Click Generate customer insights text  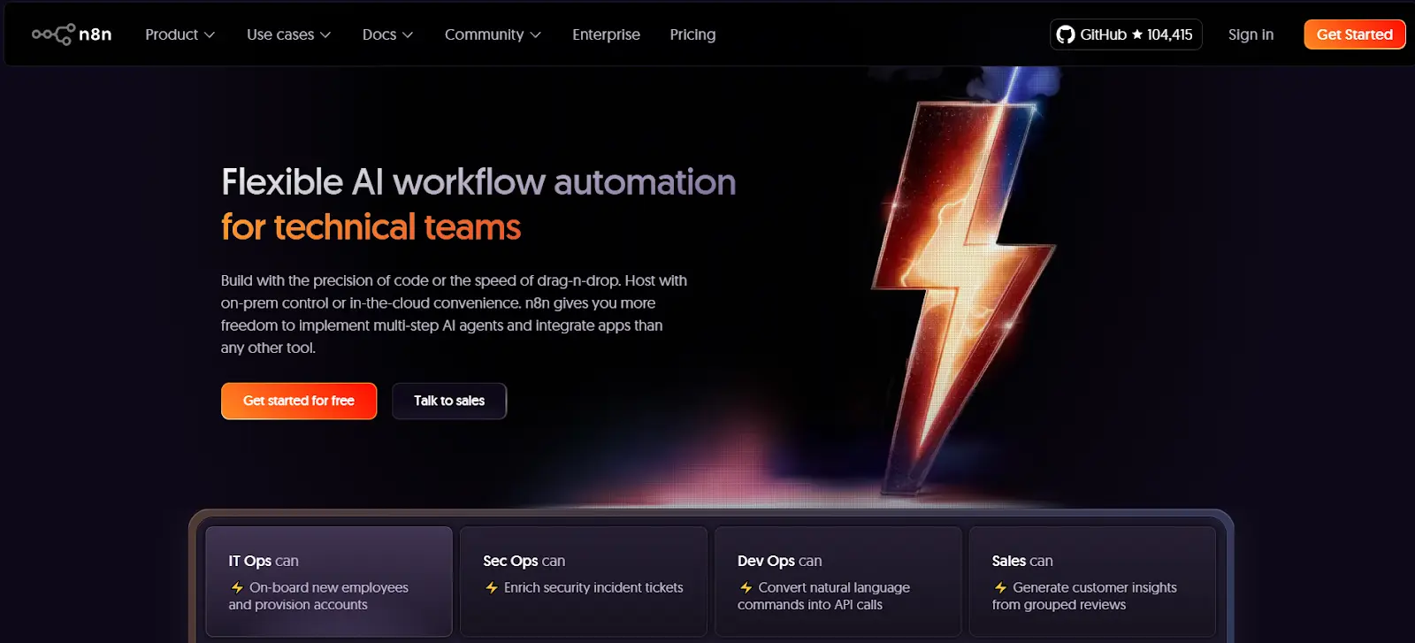(1084, 596)
